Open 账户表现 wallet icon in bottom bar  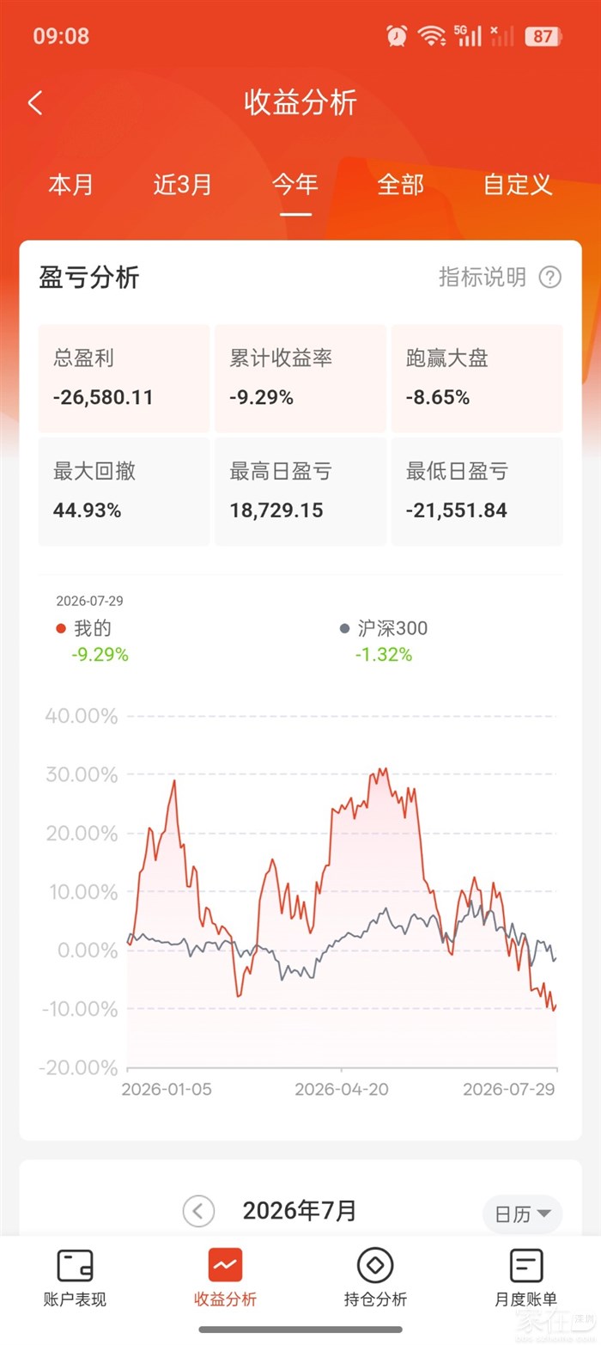coord(75,1265)
